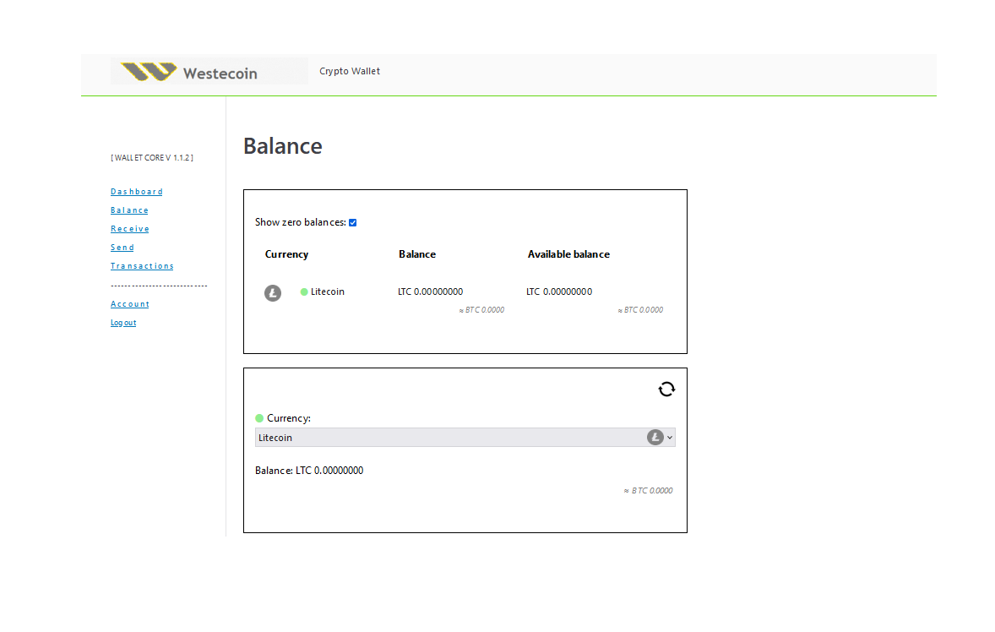Image resolution: width=995 pixels, height=632 pixels.
Task: Click the BTC 0.0000 estimate in lower panel
Action: click(648, 491)
